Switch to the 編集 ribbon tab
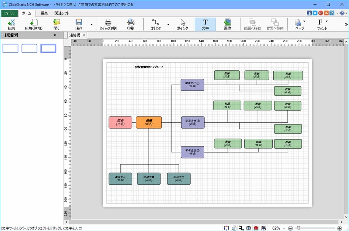Image resolution: width=349 pixels, height=231 pixels. pos(44,13)
